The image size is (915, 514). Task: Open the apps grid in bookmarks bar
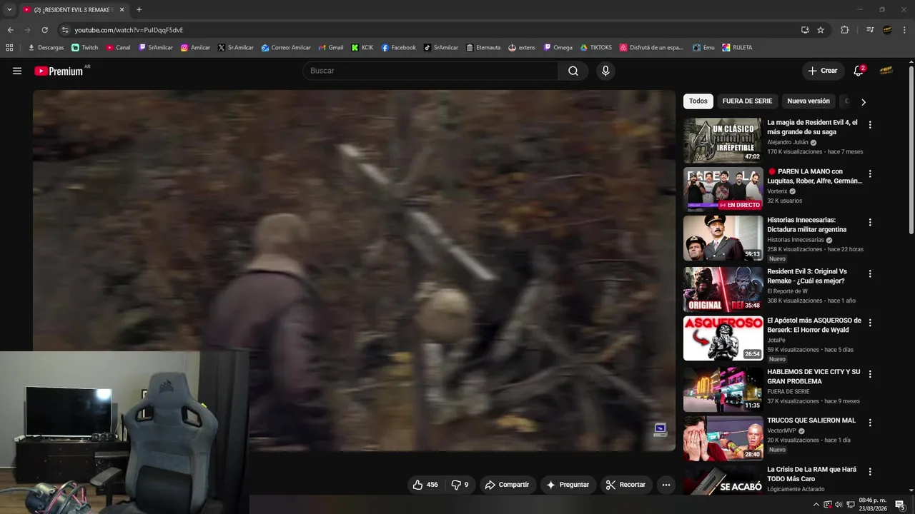(x=9, y=48)
